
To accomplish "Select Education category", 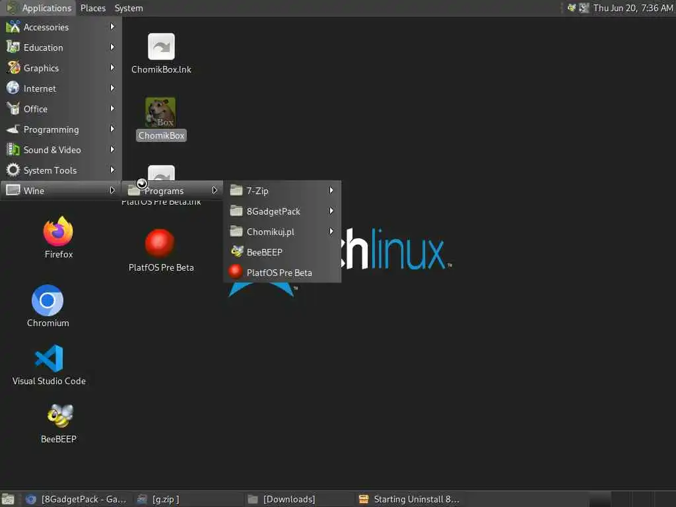I will click(61, 48).
